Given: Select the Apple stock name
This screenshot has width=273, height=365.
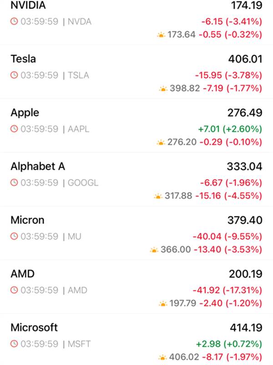Looking at the screenshot, I should [x=25, y=113].
